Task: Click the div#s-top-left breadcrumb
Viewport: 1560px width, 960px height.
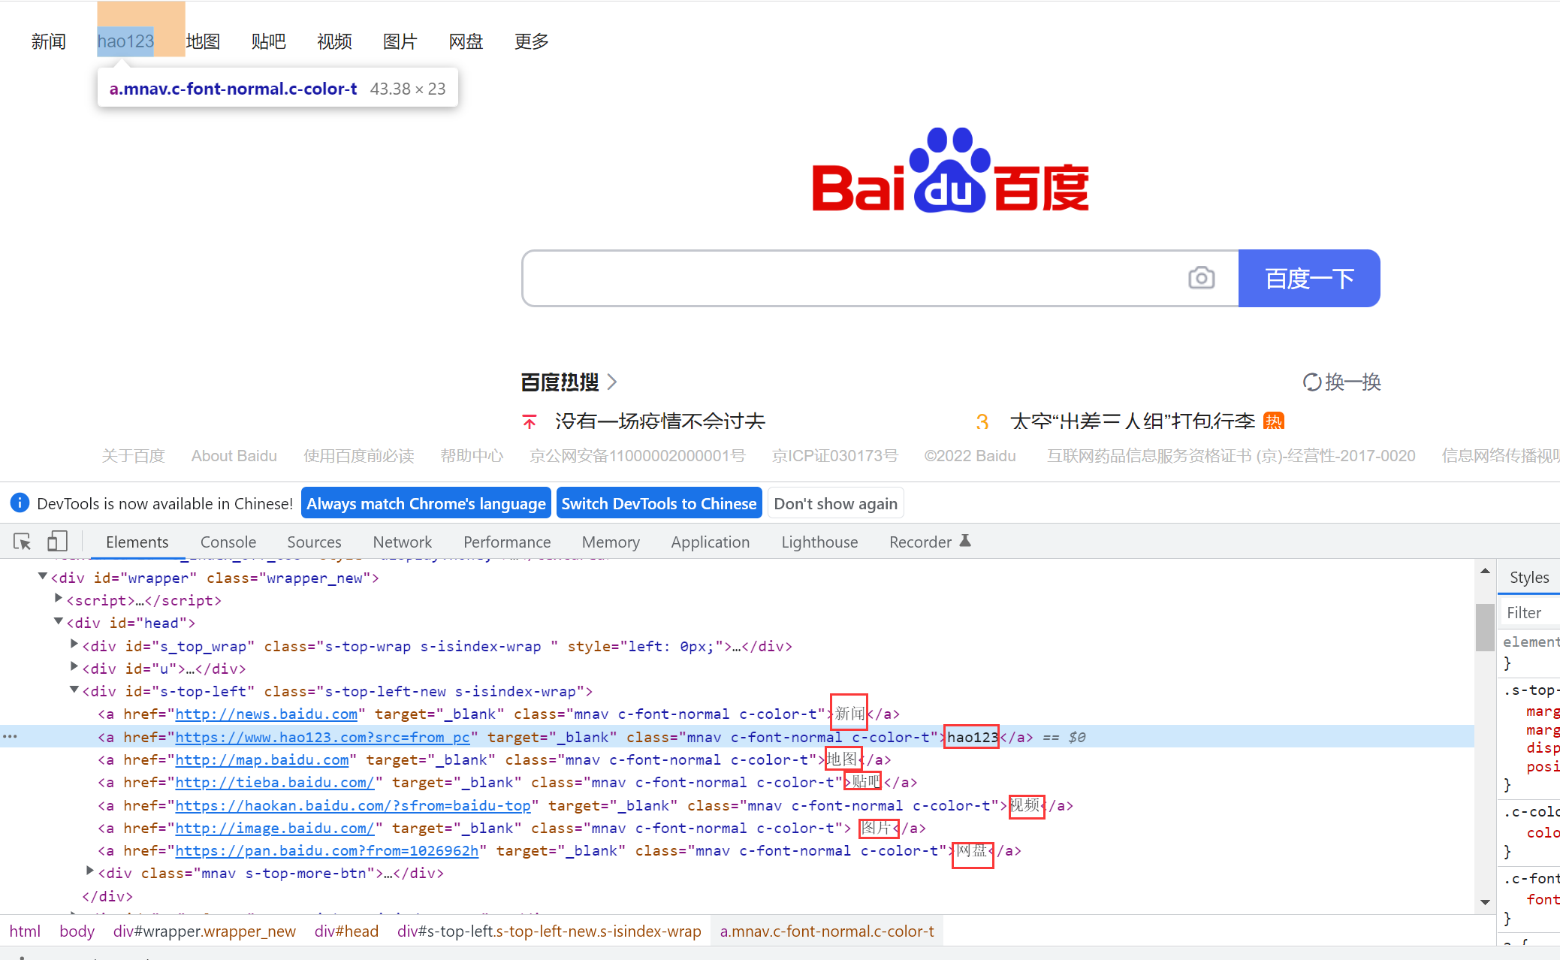Action: 549,931
